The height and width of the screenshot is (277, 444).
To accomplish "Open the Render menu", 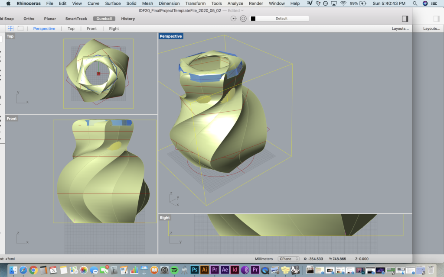I will tap(256, 3).
